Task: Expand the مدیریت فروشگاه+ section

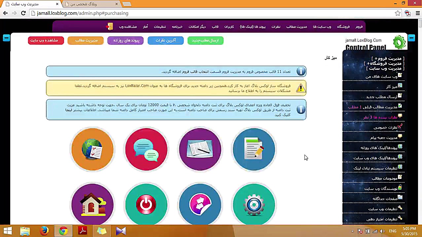Action: (x=385, y=63)
